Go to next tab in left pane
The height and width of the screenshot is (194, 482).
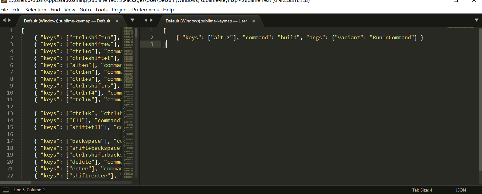click(10, 20)
